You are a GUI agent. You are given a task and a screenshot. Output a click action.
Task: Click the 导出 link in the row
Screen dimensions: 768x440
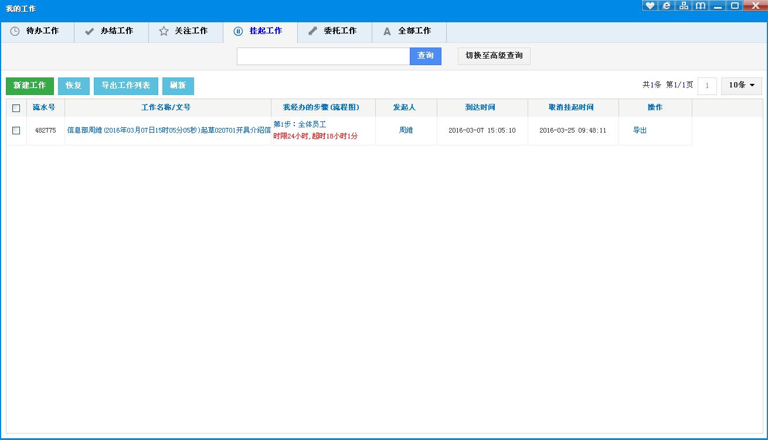point(640,130)
